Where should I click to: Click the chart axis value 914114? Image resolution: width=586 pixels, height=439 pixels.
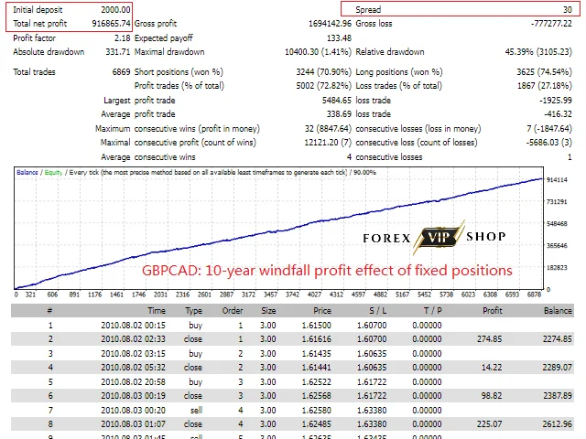(x=557, y=180)
